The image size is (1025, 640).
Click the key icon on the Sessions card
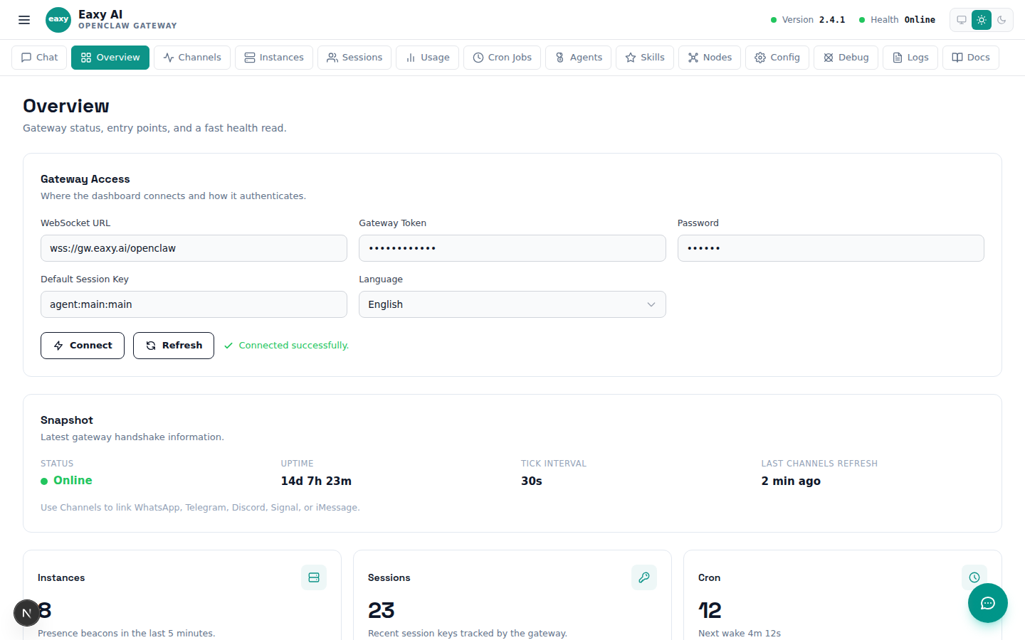(644, 577)
